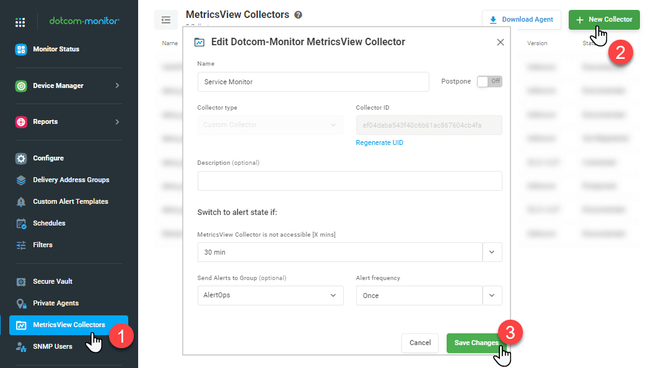Click the Delivery Address Groups layers icon

pos(21,180)
